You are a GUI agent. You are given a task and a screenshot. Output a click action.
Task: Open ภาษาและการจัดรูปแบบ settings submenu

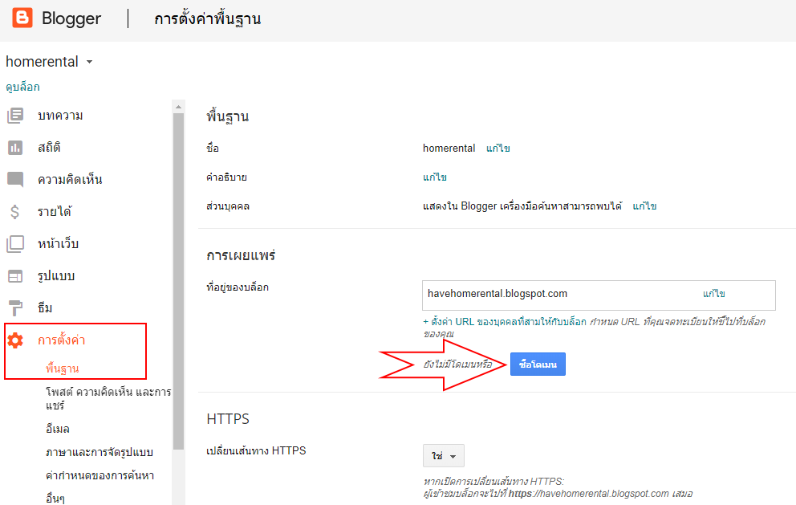tap(99, 452)
